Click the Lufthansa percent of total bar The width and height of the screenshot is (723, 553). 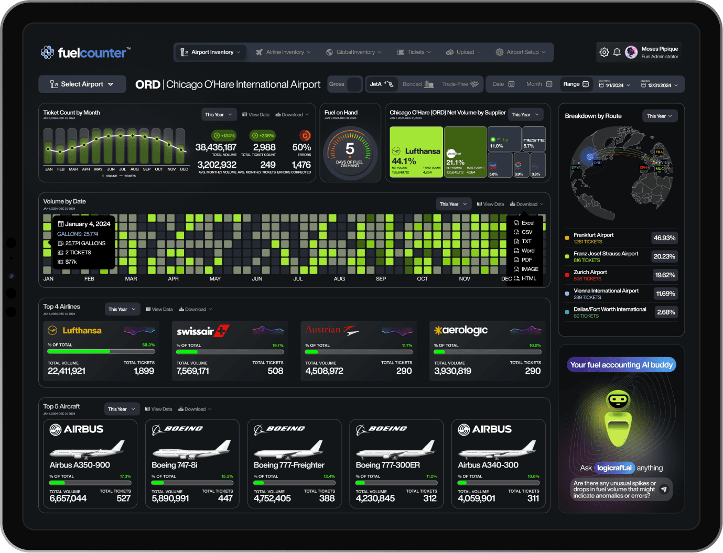[101, 352]
